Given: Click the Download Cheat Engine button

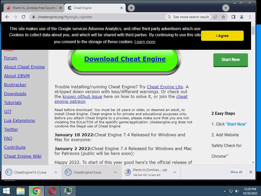Looking at the screenshot, I should 125,59.
